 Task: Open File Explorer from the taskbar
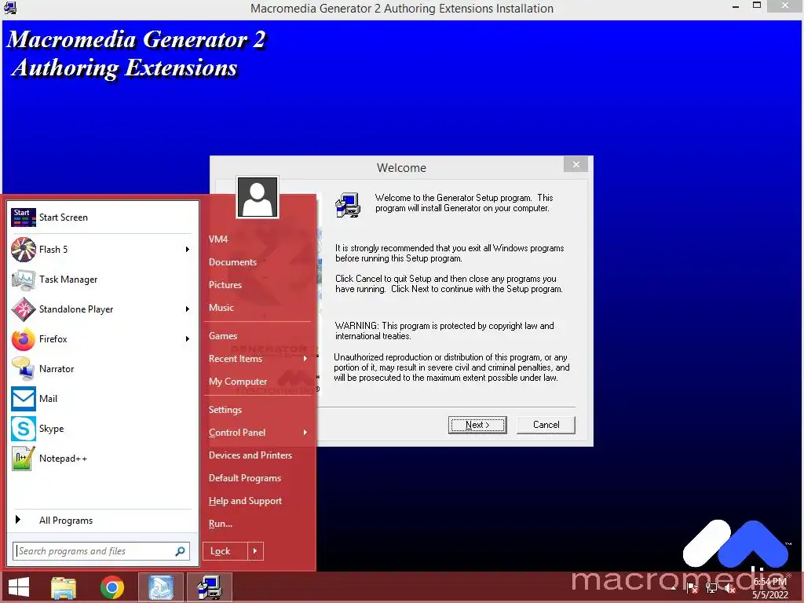(x=64, y=587)
